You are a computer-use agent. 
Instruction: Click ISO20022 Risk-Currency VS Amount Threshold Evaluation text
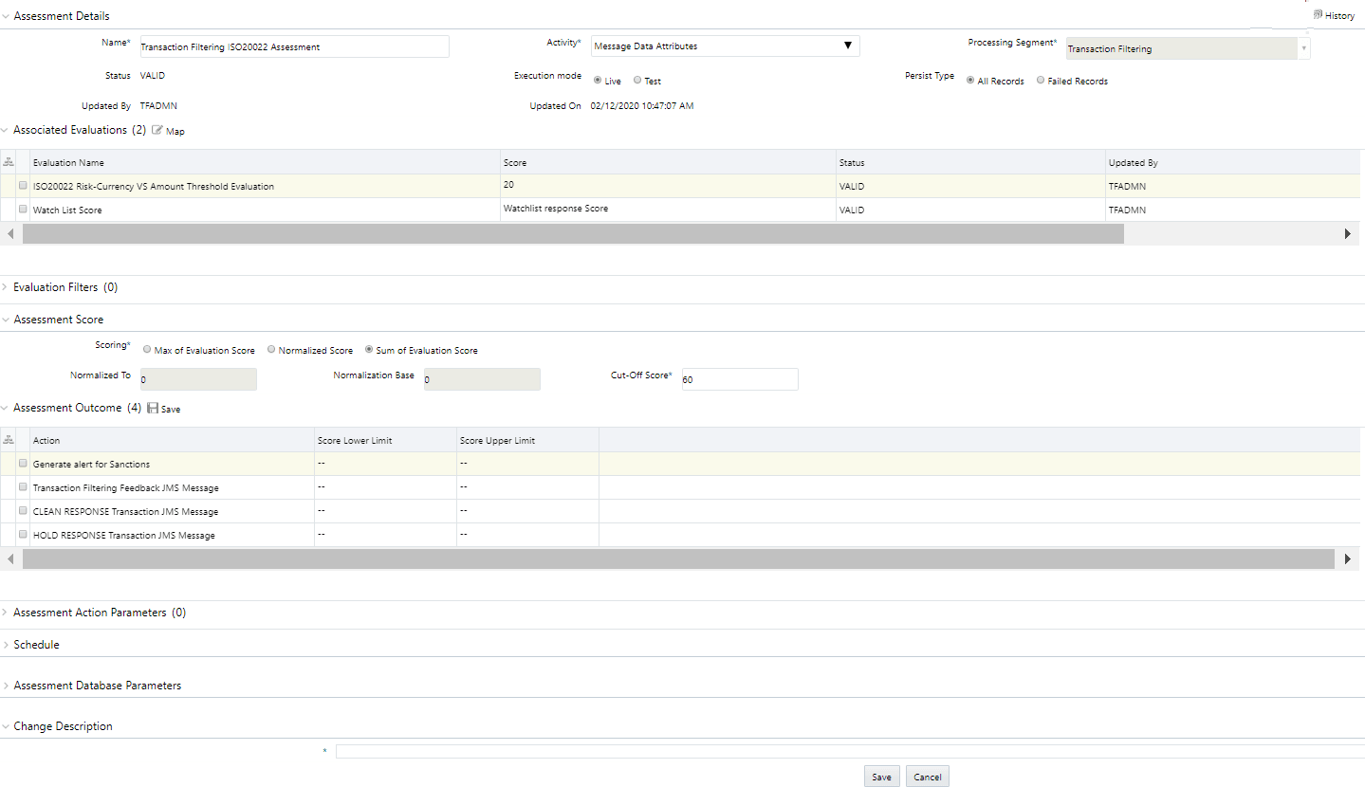coord(154,186)
